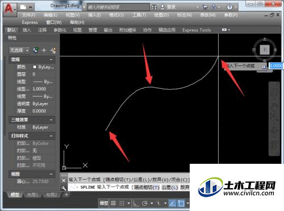
Task: Open the 插入(I) menu
Action: click(x=94, y=15)
